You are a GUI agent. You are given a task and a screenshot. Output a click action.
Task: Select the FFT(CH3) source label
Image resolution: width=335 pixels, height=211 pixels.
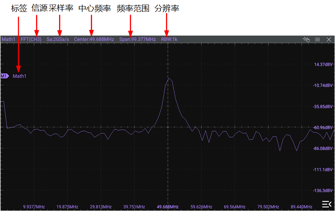pyautogui.click(x=31, y=39)
